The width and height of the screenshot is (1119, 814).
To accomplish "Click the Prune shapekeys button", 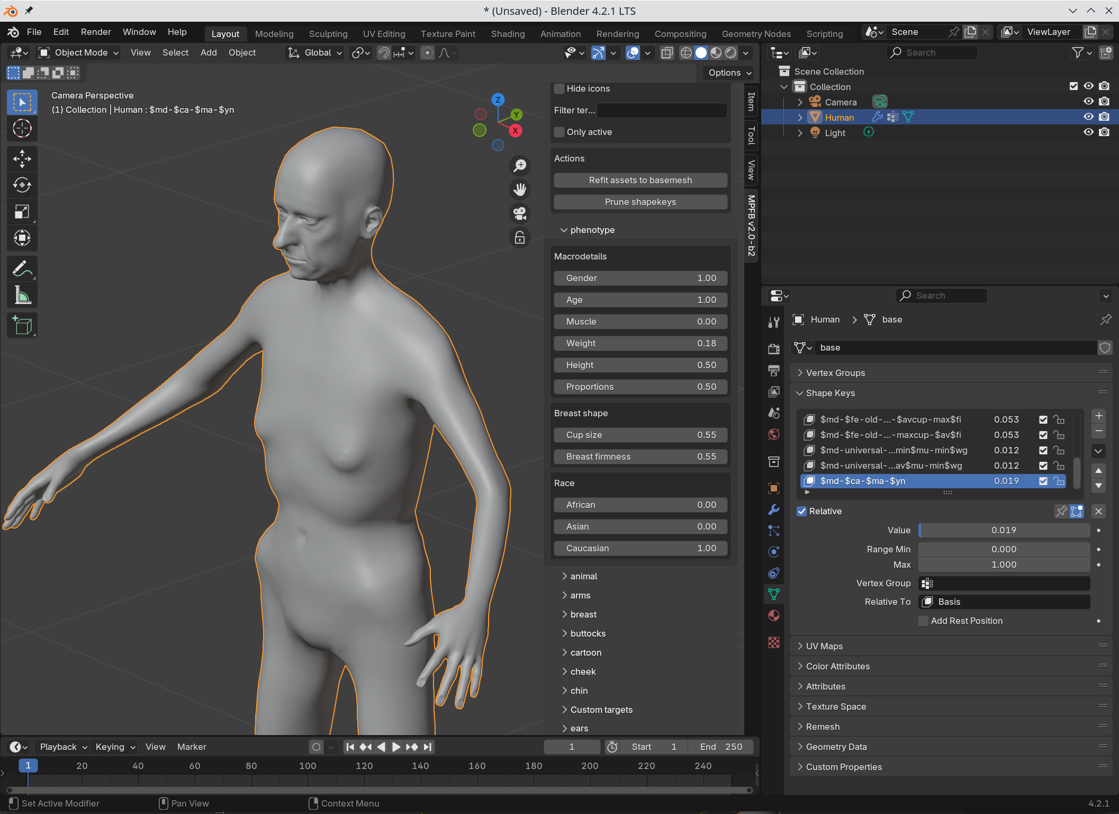I will click(640, 202).
